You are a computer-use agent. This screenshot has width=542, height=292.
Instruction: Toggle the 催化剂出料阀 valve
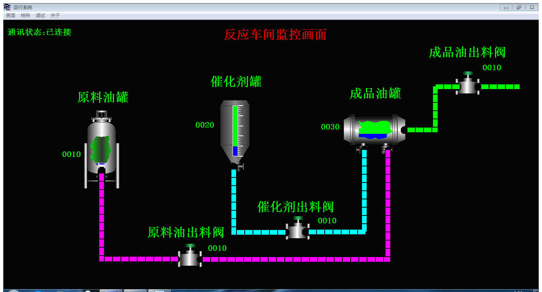point(298,231)
